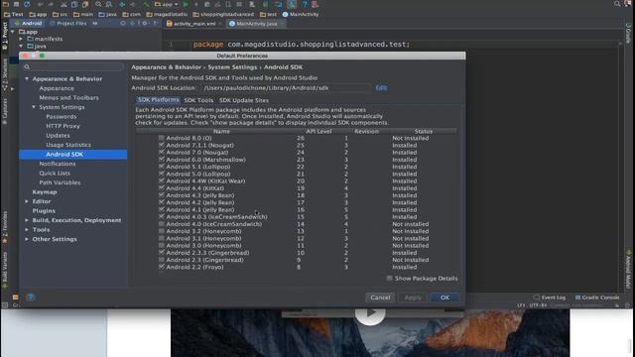Click the Save All toolbar icon
Screen dimensions: 635x357
pyautogui.click(x=16, y=4)
